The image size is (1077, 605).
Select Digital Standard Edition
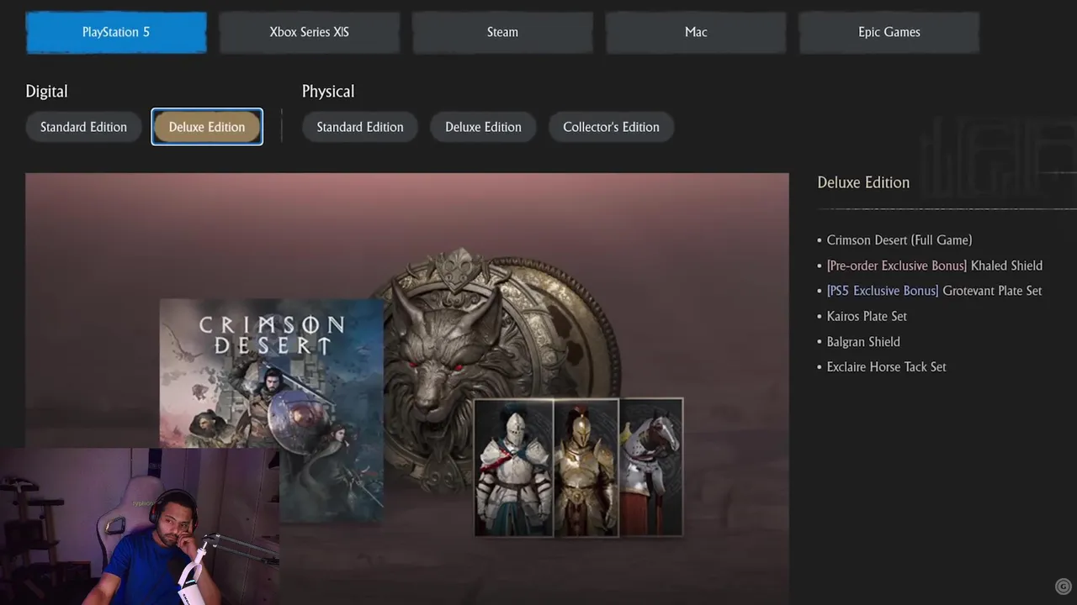click(83, 127)
